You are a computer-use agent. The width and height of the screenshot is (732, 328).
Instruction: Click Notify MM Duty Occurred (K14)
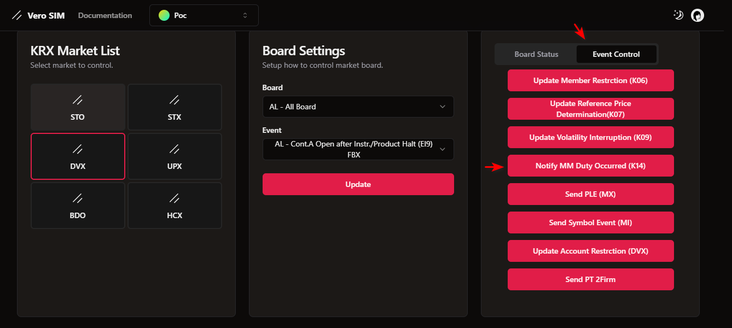click(x=590, y=166)
